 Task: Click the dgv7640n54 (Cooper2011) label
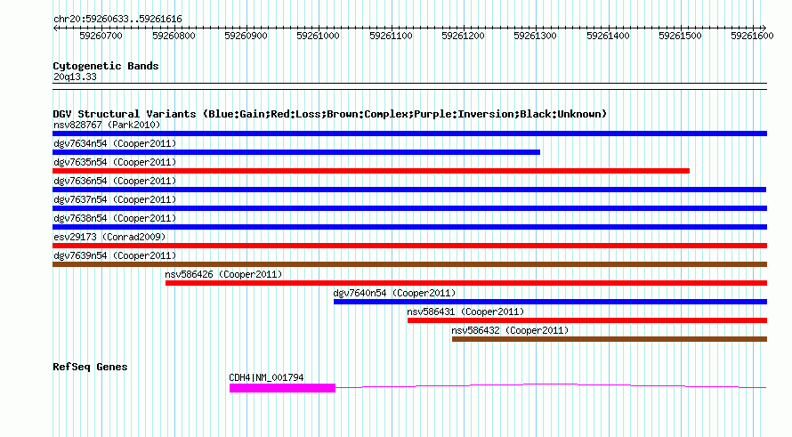(x=394, y=293)
